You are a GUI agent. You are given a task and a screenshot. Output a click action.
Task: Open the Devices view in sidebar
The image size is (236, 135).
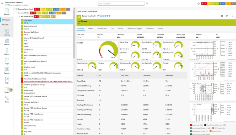click(7, 11)
